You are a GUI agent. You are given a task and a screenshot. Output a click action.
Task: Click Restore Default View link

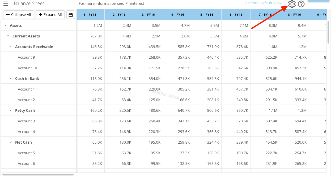(x=263, y=3)
